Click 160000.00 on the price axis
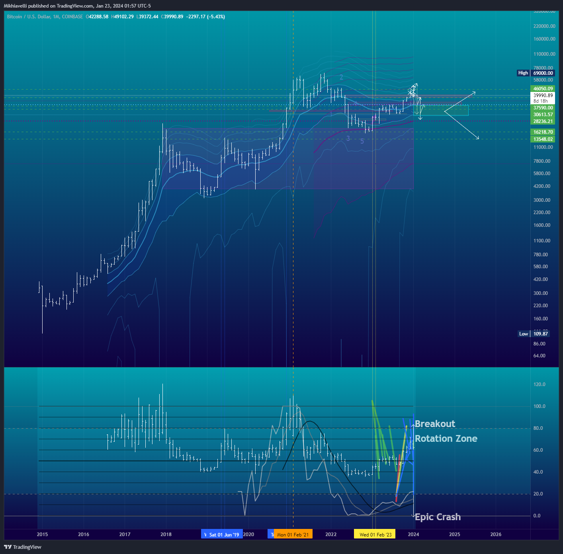This screenshot has height=554, width=563. 544,39
